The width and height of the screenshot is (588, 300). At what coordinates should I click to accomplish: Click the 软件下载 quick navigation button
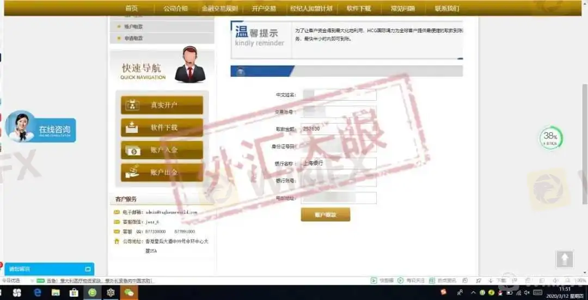pyautogui.click(x=162, y=127)
